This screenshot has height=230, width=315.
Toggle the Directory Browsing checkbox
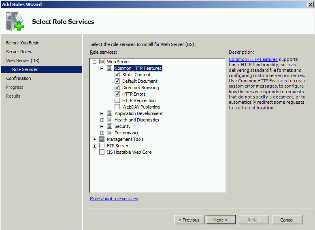pos(117,88)
